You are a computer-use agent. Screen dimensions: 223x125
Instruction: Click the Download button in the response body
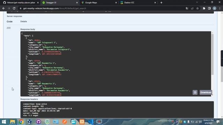click(x=206, y=92)
